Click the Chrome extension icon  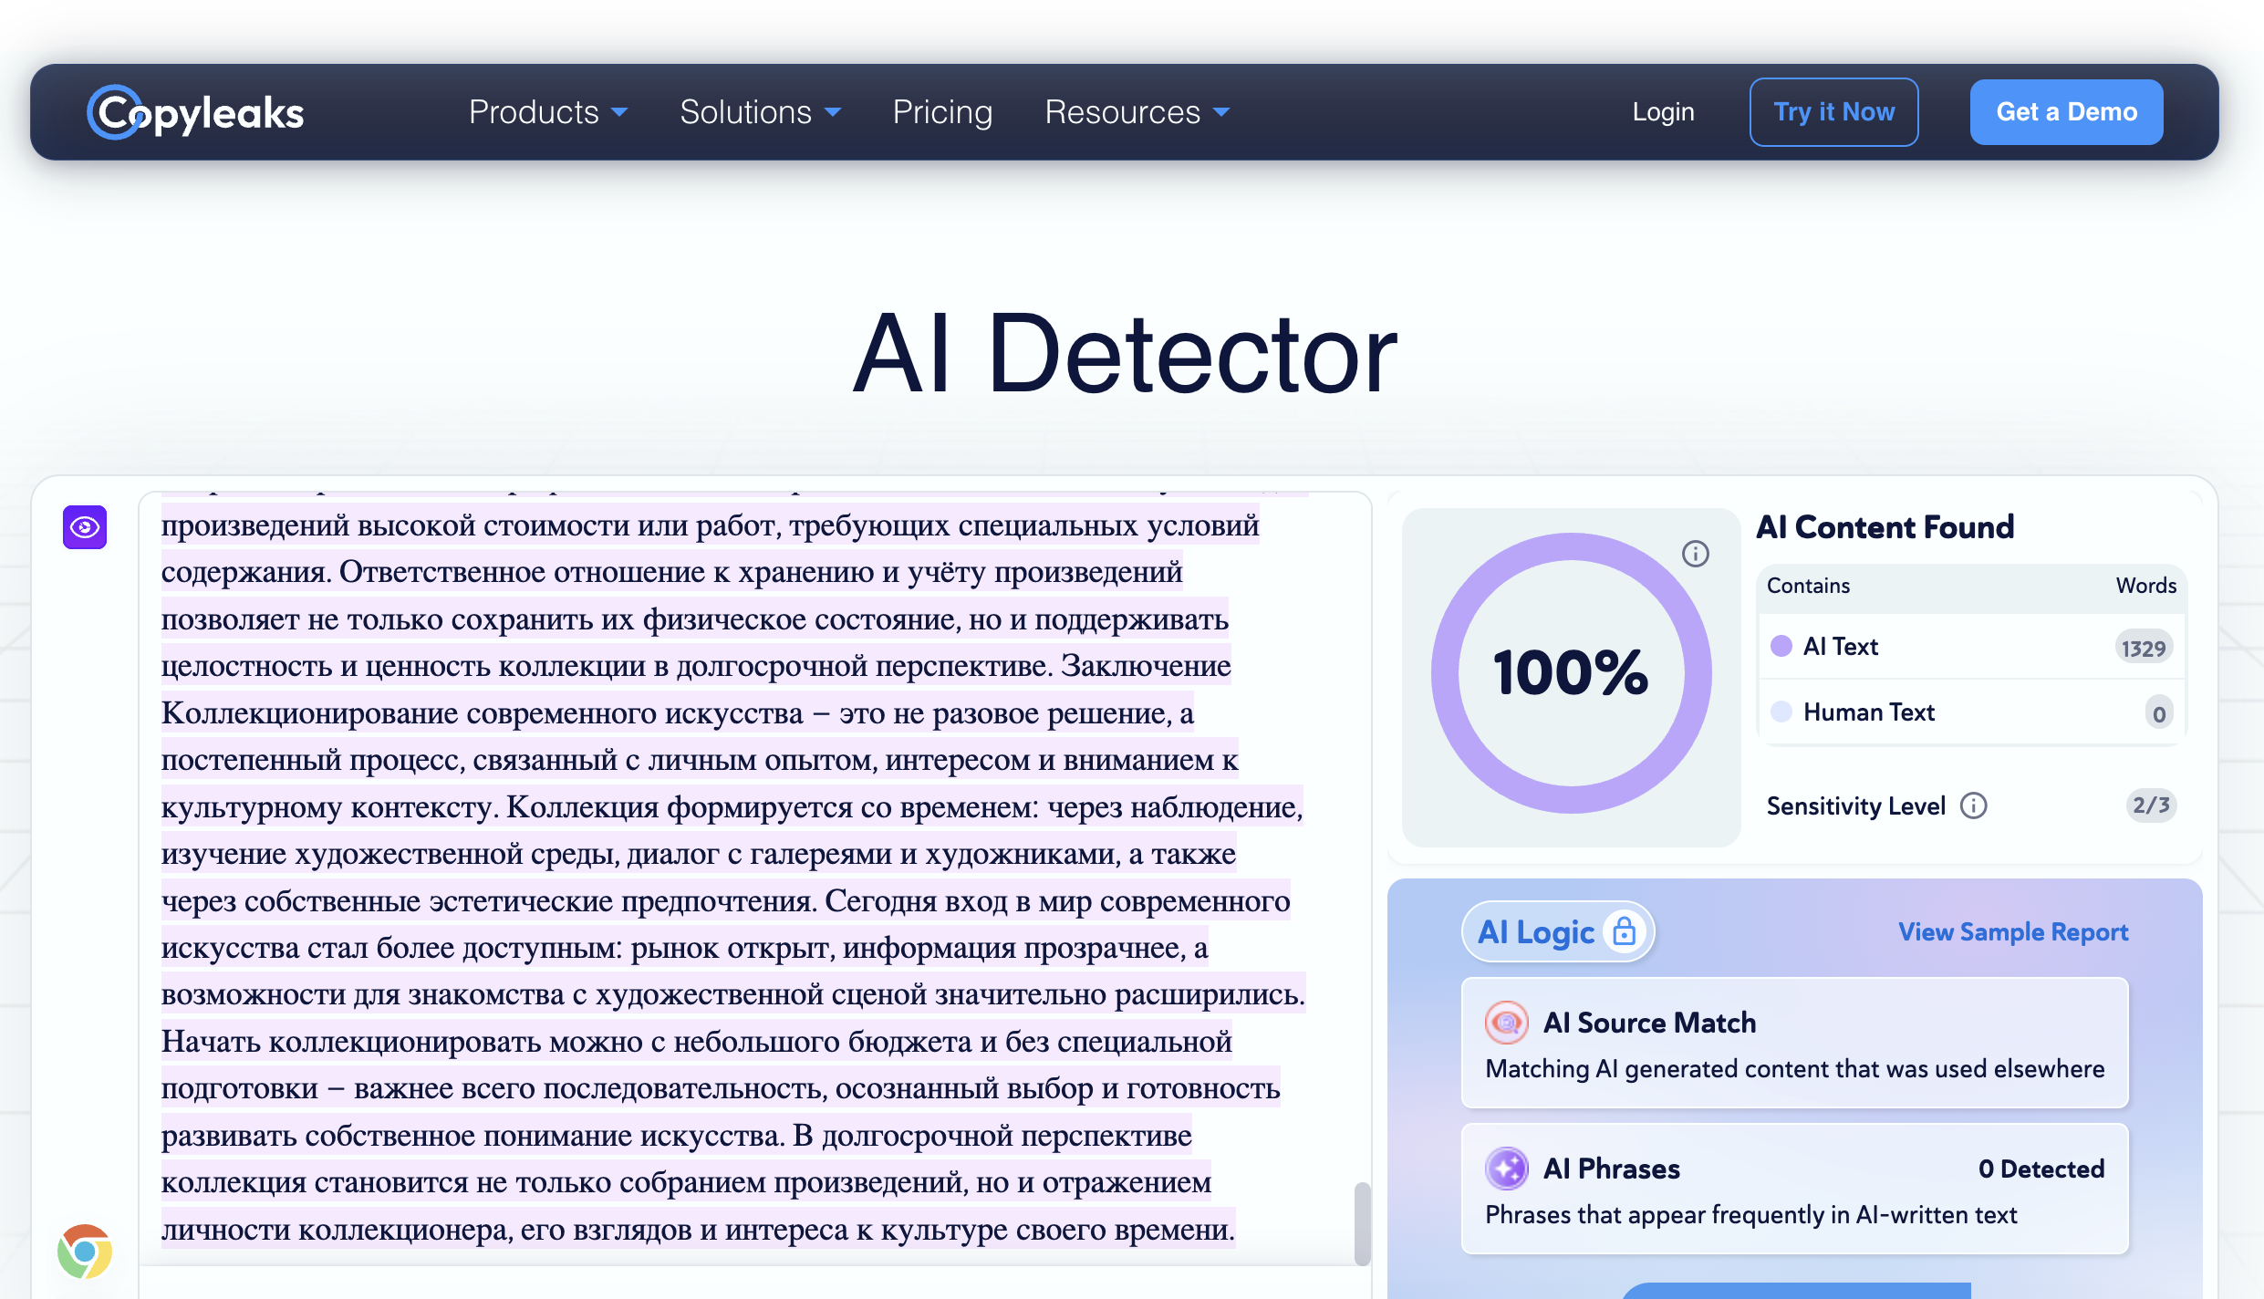click(x=85, y=1252)
